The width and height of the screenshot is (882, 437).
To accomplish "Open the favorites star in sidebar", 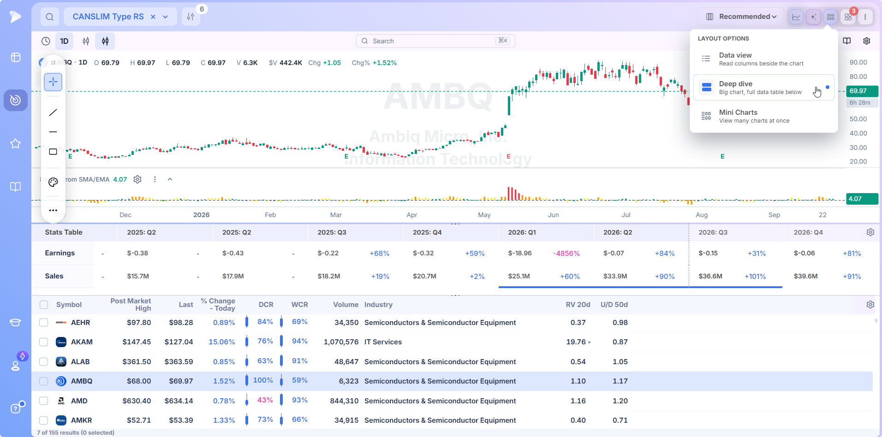I will point(16,143).
